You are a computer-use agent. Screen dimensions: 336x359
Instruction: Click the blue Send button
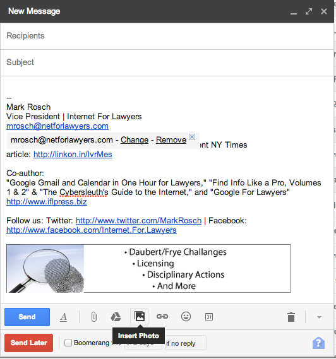[x=27, y=317]
